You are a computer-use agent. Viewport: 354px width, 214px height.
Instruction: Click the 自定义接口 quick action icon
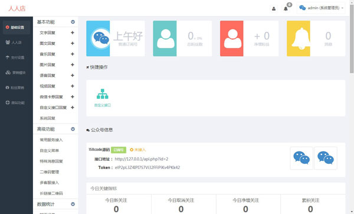tap(103, 94)
